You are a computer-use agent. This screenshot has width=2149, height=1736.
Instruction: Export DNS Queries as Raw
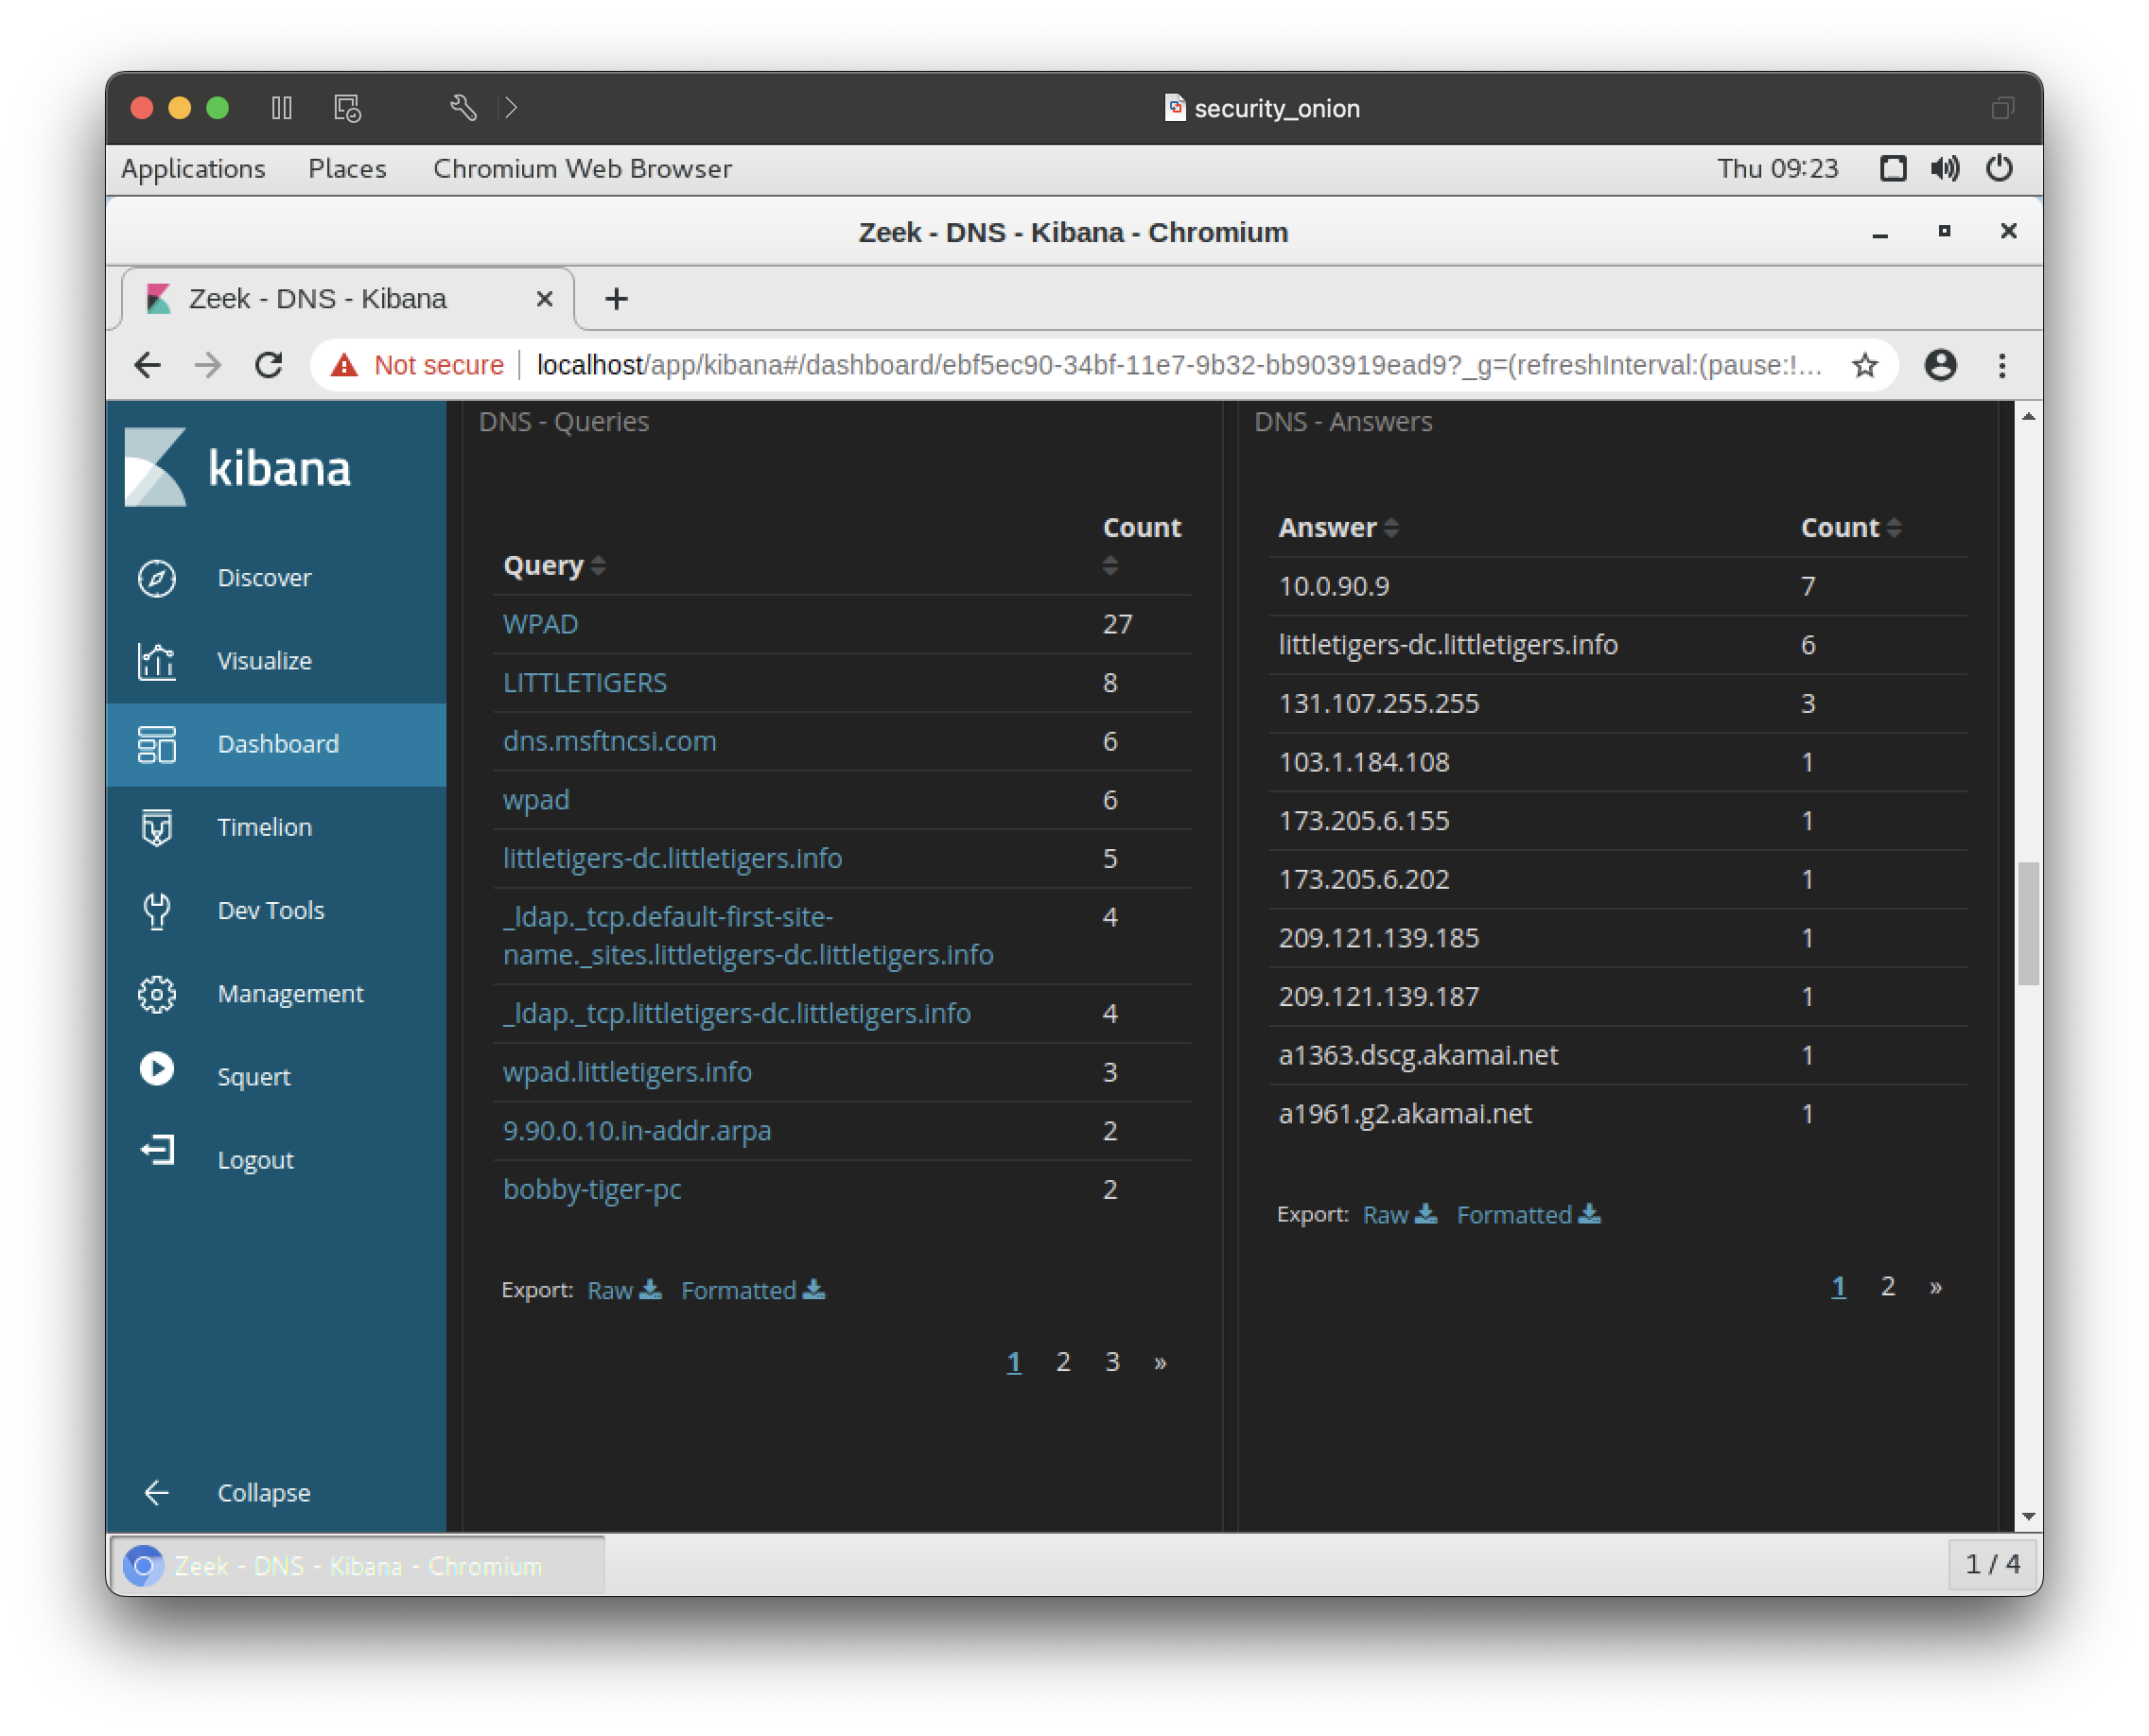(x=623, y=1290)
